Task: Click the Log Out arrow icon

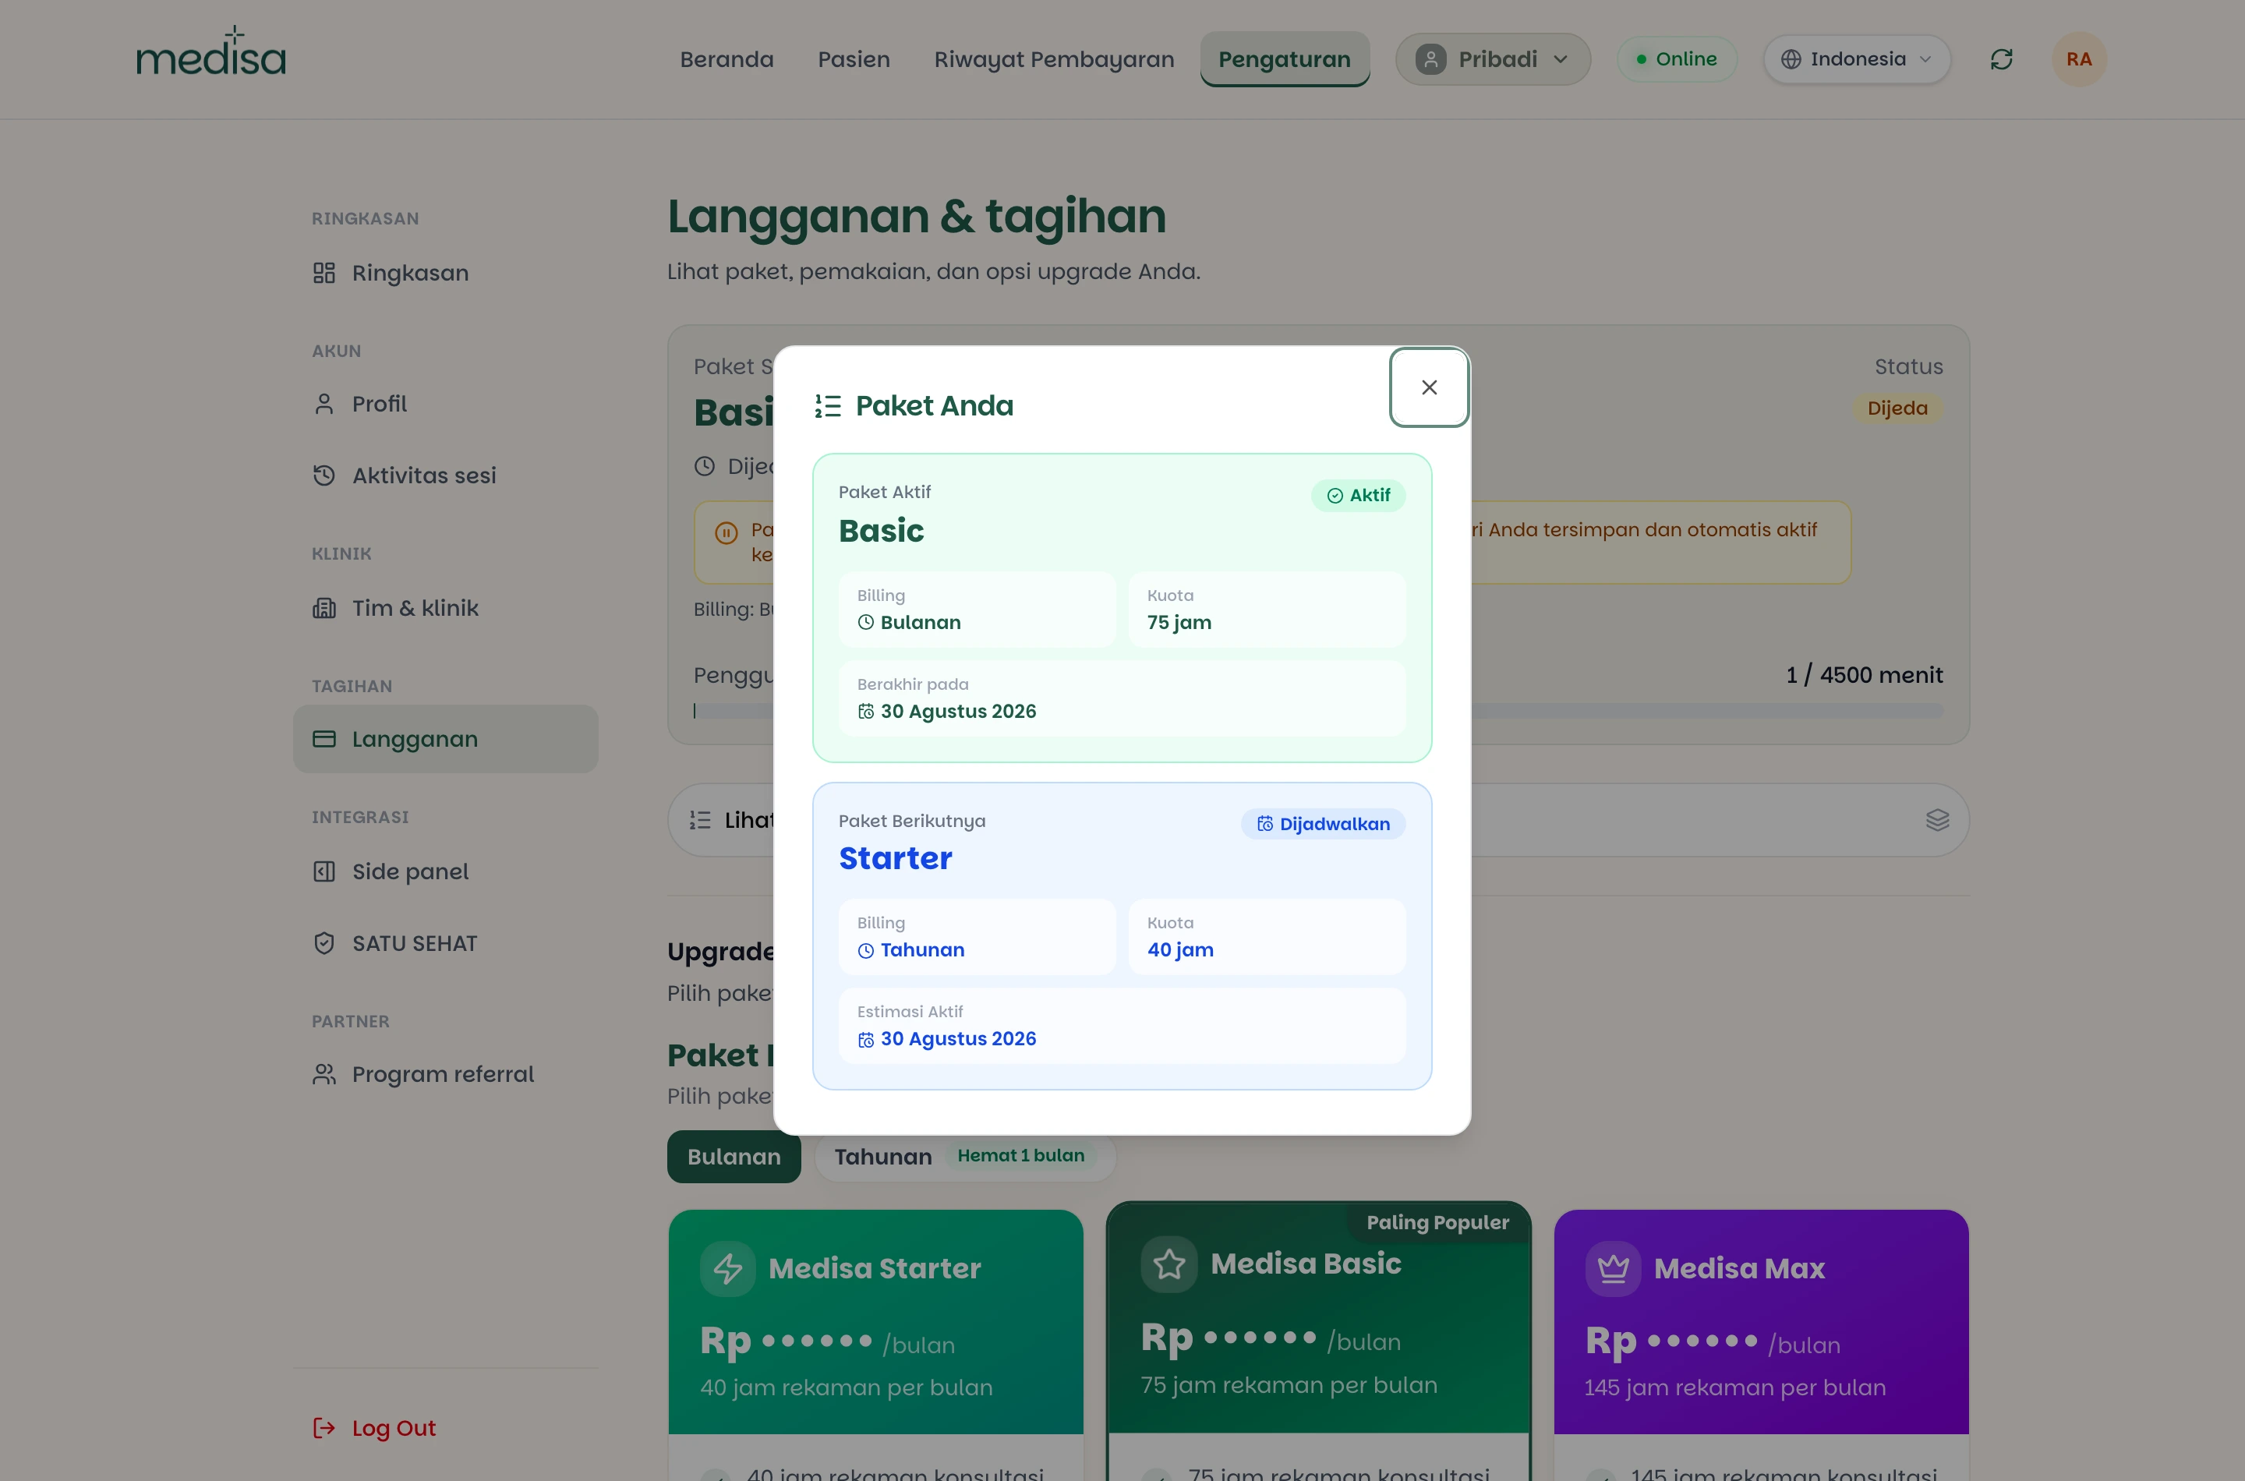Action: (324, 1427)
